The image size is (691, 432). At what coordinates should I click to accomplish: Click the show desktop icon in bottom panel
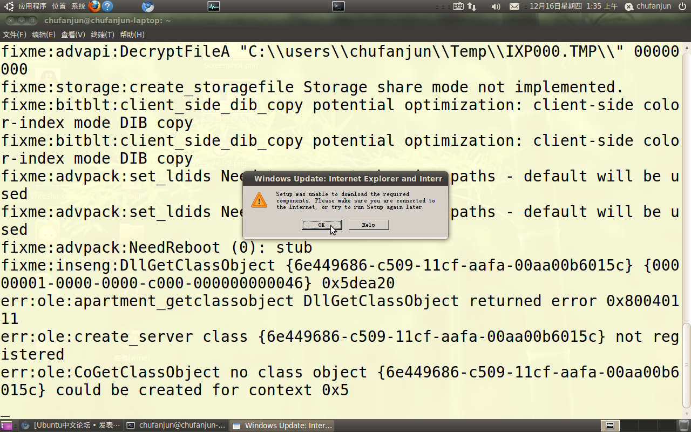click(6, 426)
